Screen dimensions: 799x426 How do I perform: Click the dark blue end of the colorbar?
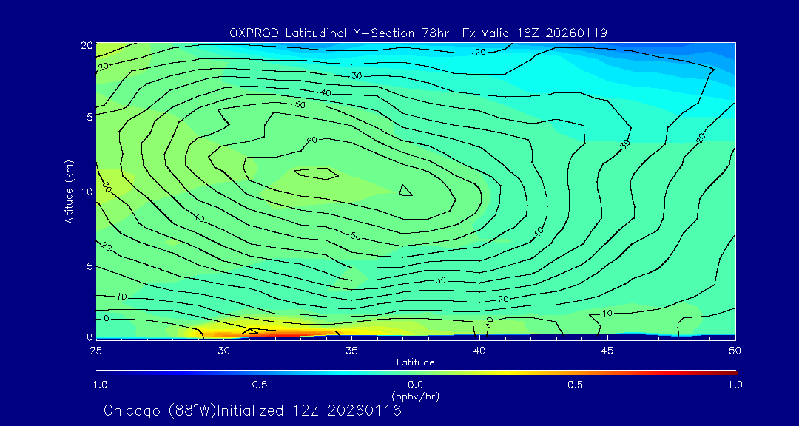click(x=101, y=371)
